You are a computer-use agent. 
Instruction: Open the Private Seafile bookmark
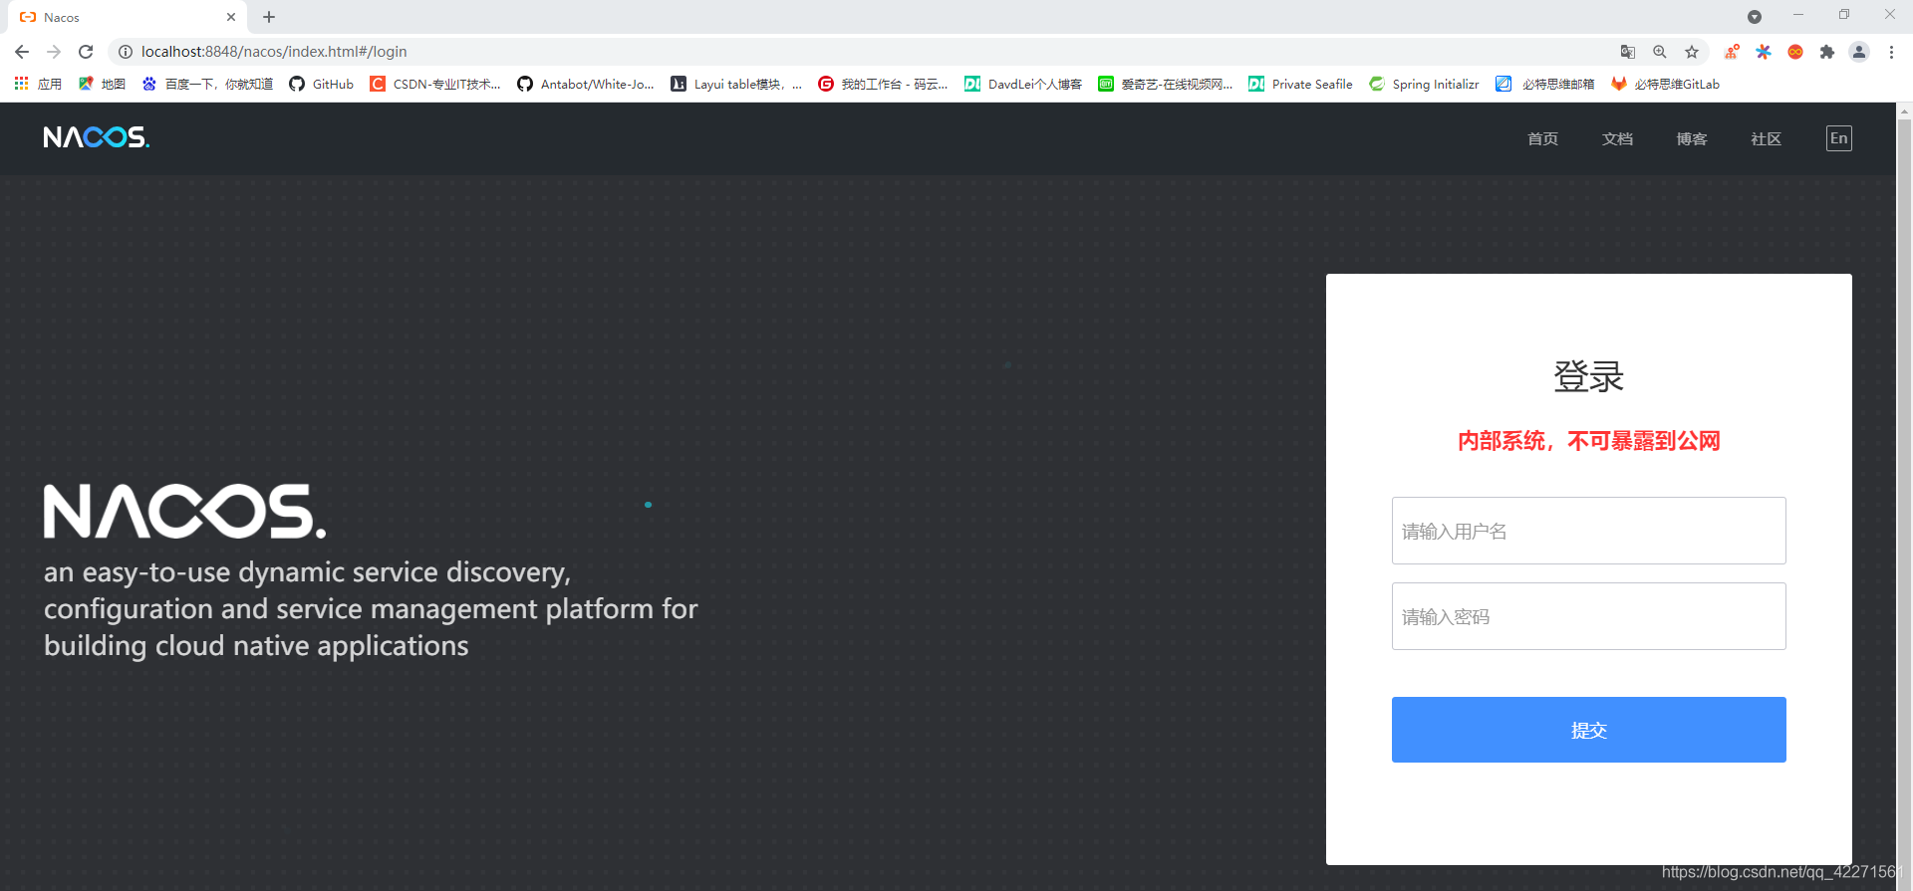(1300, 84)
